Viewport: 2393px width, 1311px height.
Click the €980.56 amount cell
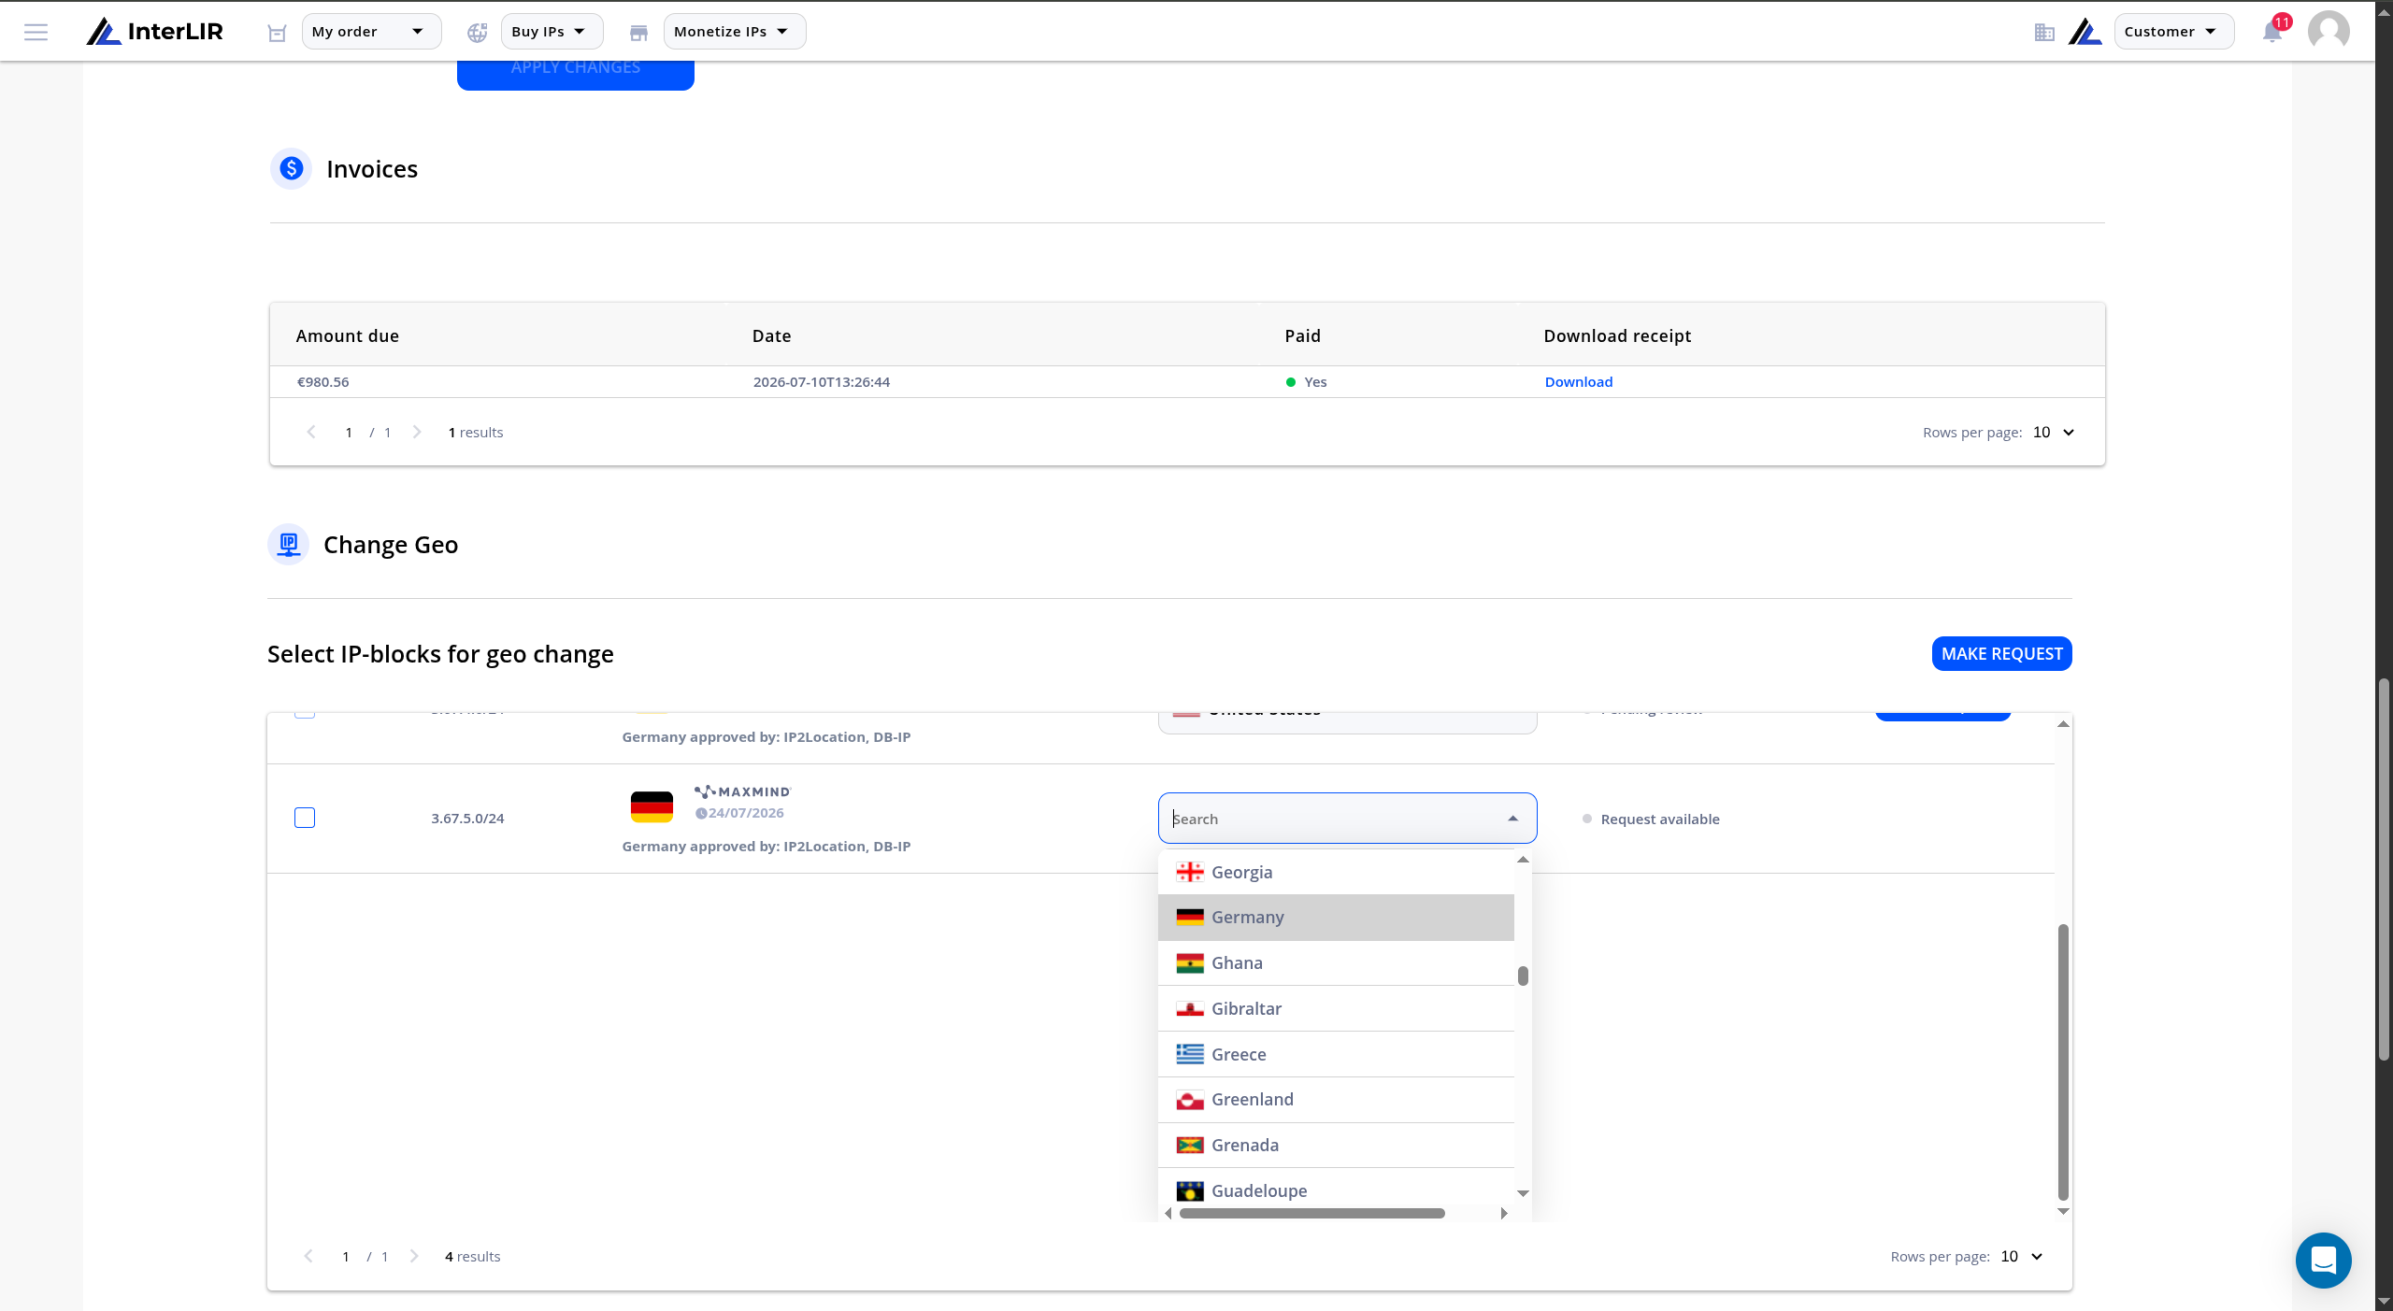click(322, 381)
